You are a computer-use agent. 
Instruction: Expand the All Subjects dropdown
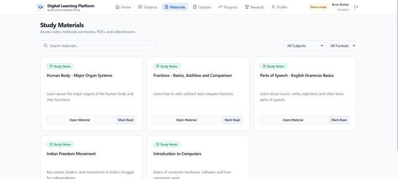point(304,46)
